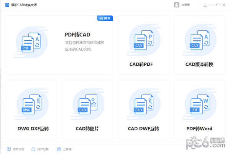Screen dimensions: 230x154
Task: Choose the CAD转图片 icon
Action: click(x=87, y=104)
